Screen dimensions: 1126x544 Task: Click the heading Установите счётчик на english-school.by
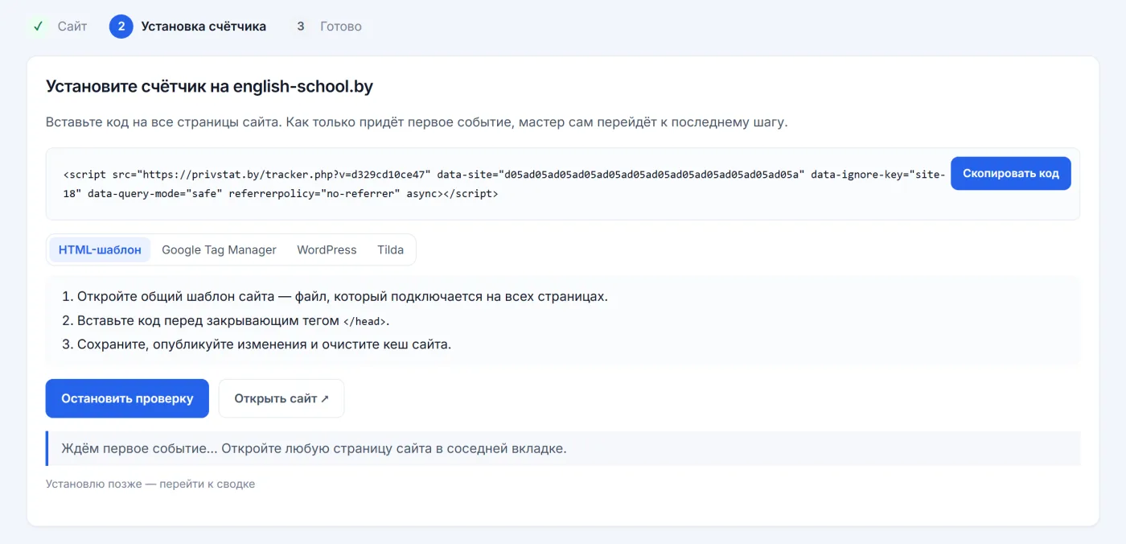pos(209,86)
